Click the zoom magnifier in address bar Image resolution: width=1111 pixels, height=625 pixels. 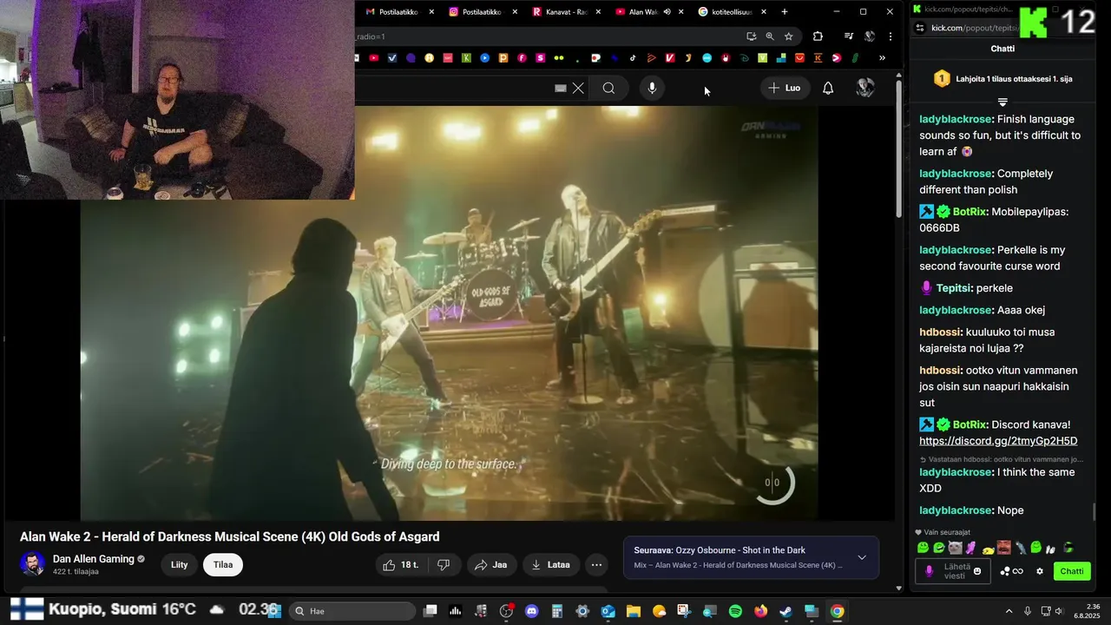click(770, 36)
